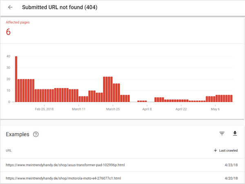Select the Affected pages metric label
This screenshot has width=245, height=184.
18,22
